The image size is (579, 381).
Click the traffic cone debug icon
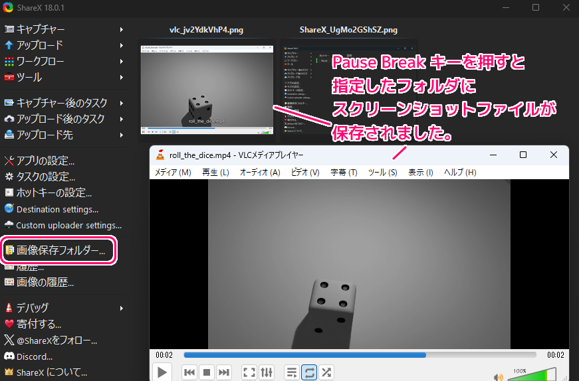click(9, 307)
